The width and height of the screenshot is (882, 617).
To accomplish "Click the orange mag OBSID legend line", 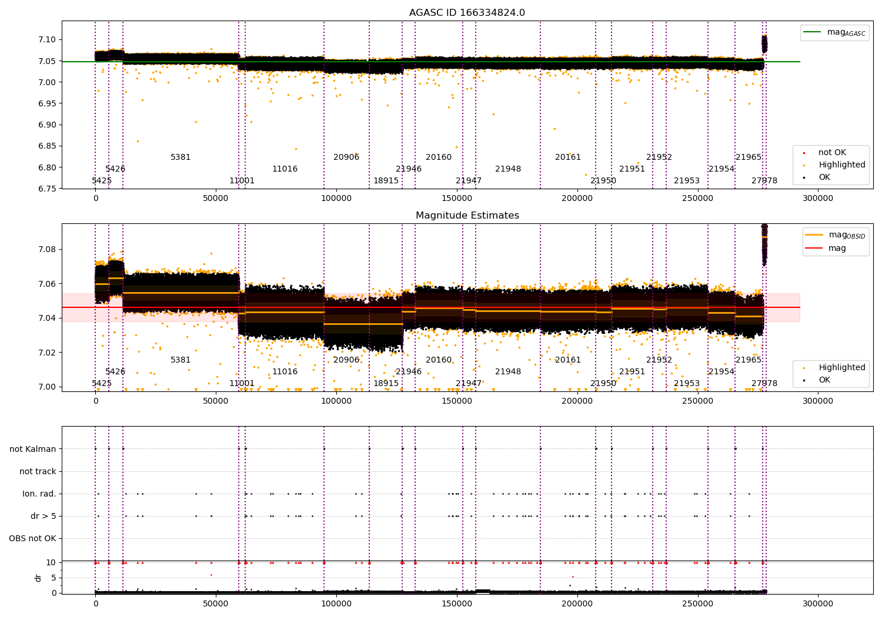I will click(x=814, y=235).
